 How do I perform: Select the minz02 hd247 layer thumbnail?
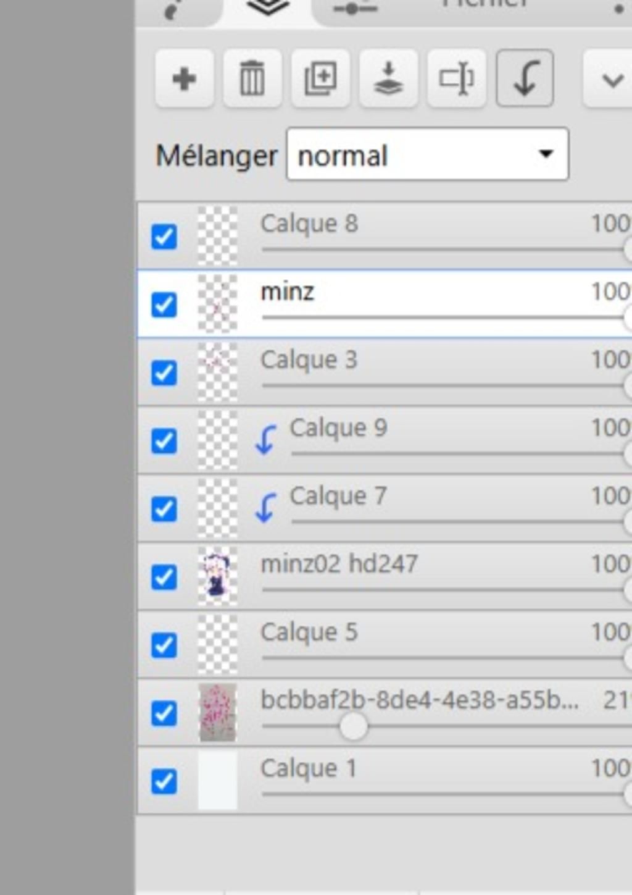[217, 577]
